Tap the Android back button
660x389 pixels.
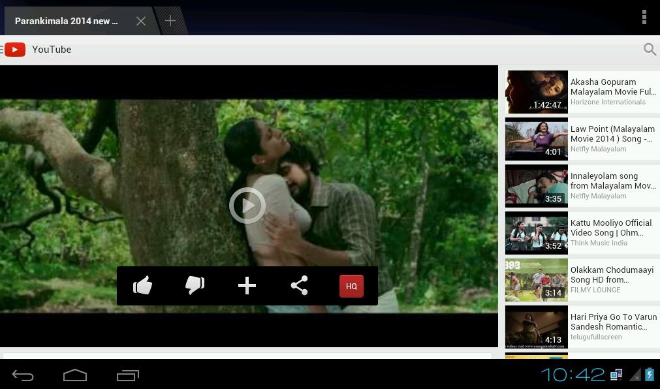coord(23,375)
